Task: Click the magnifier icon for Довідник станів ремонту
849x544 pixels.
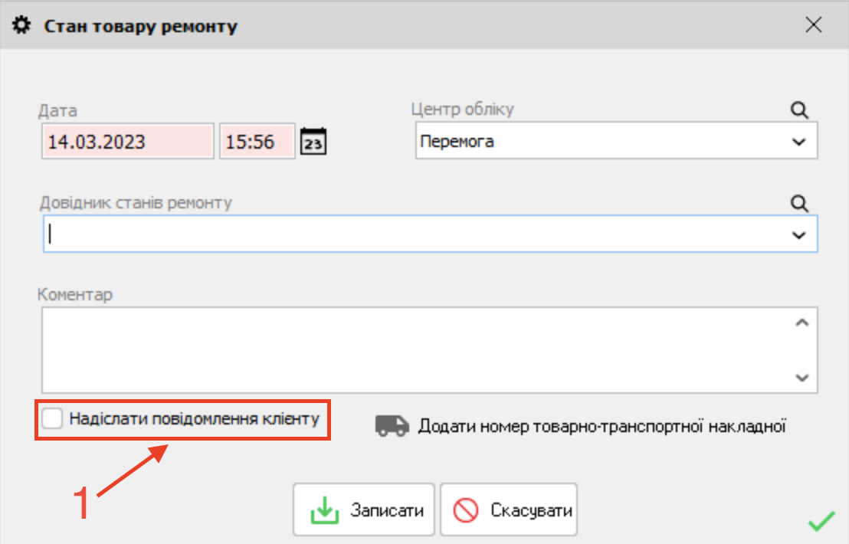Action: 799,204
